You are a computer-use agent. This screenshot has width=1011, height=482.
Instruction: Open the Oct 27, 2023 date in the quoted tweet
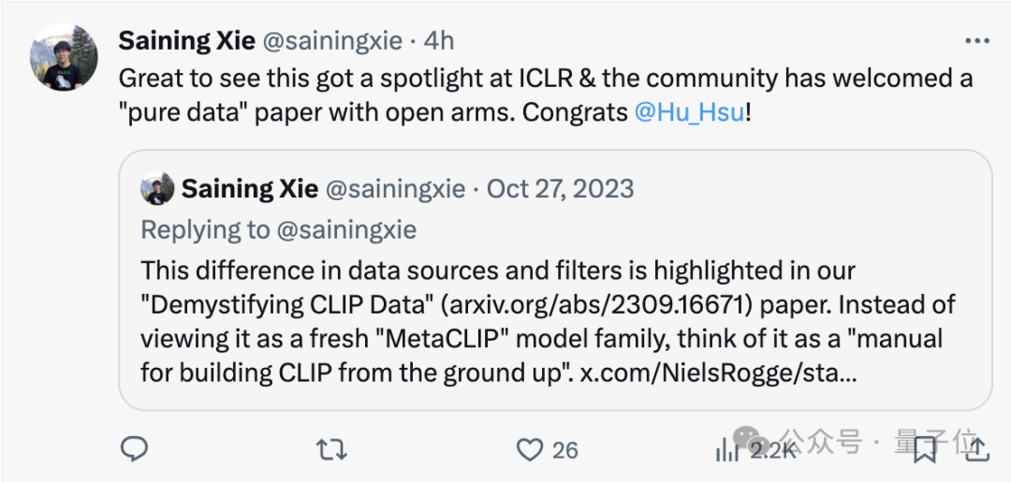pos(561,189)
